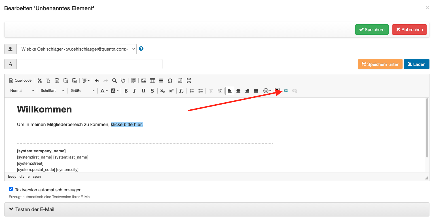Open the Schriftart font dropdown
Viewport: 434px width, 221px height.
tap(52, 91)
